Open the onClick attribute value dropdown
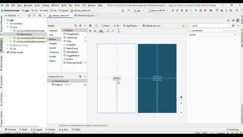 235,35
